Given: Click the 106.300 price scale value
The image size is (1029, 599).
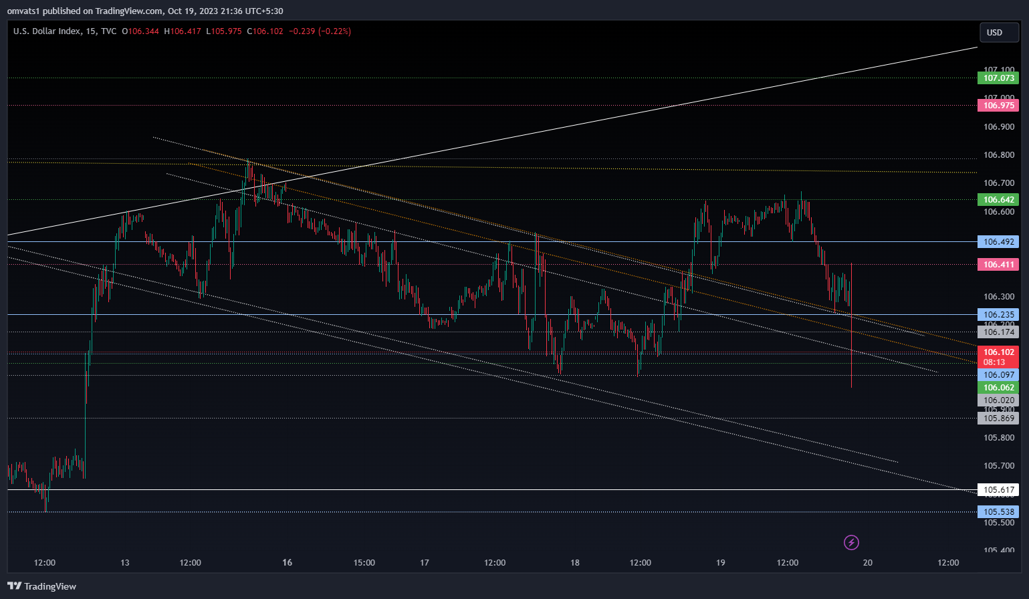Looking at the screenshot, I should point(999,297).
